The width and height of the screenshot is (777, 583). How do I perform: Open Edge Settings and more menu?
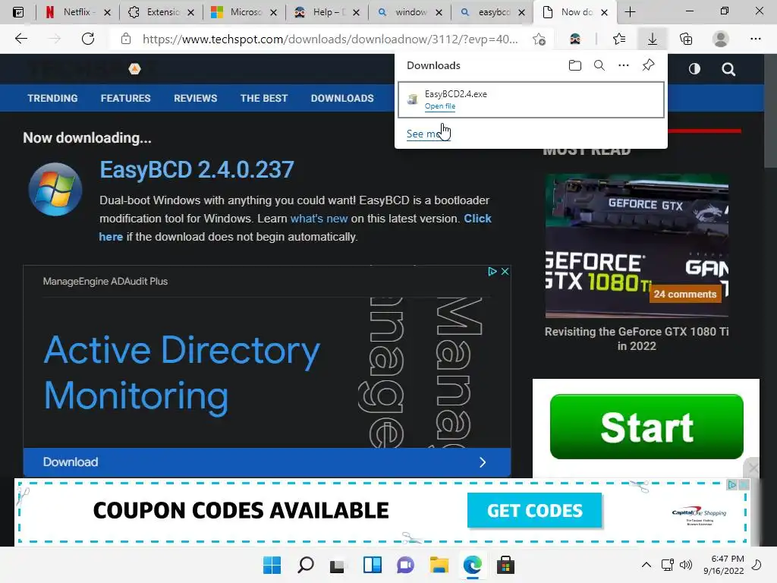(x=755, y=39)
